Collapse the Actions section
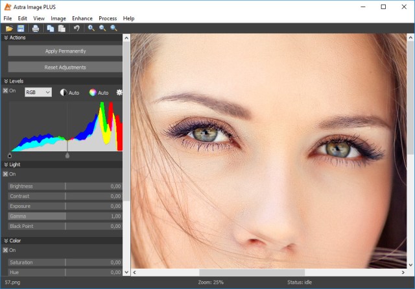 pos(6,38)
